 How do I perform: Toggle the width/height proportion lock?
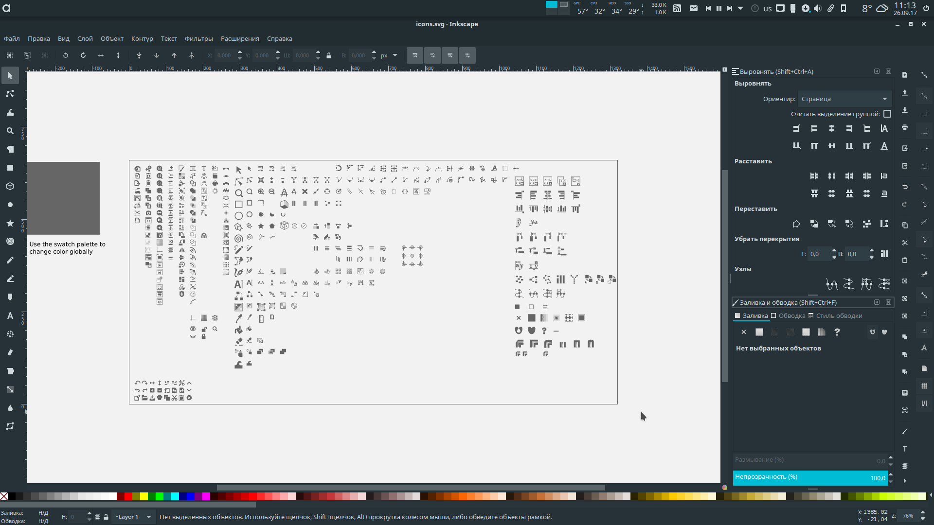329,55
